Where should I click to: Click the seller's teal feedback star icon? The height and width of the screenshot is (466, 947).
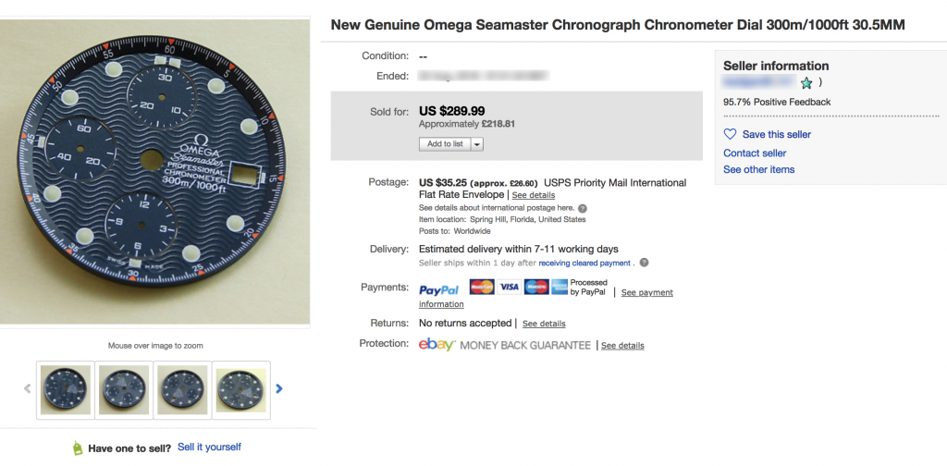click(x=806, y=83)
